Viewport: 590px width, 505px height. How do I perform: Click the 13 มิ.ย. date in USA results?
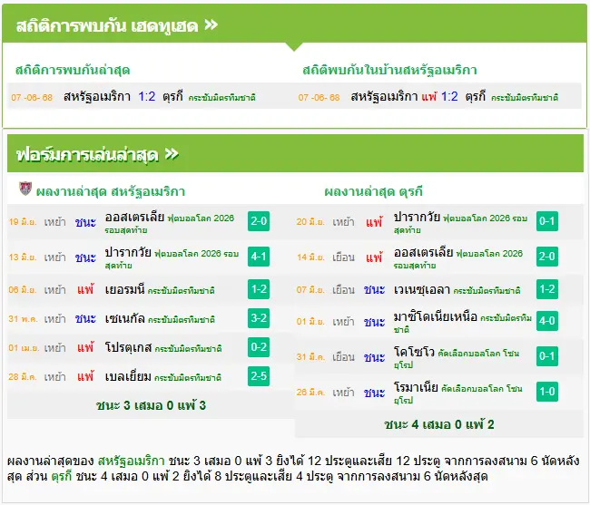point(23,257)
